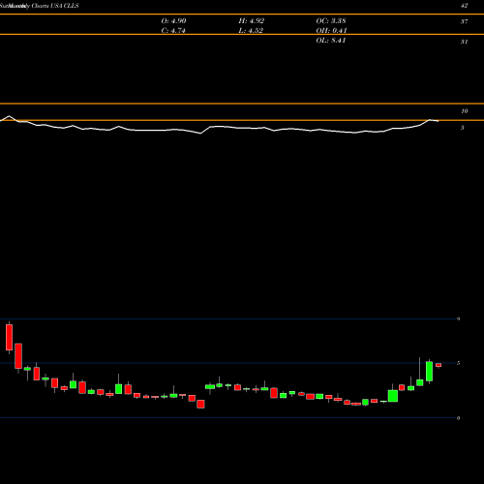Click the price axis label 10

pos(464,111)
